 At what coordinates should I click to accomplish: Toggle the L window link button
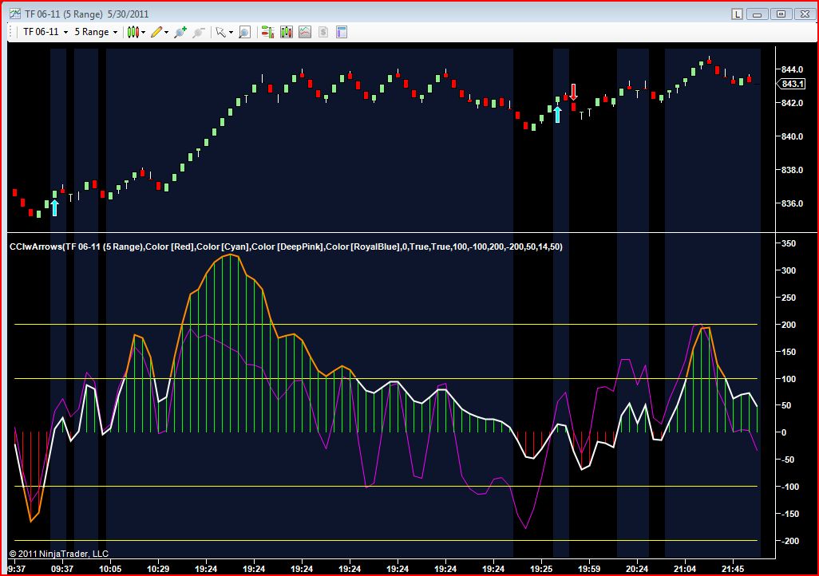737,14
